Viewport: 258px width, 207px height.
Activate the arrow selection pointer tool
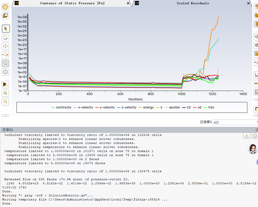click(x=6, y=29)
